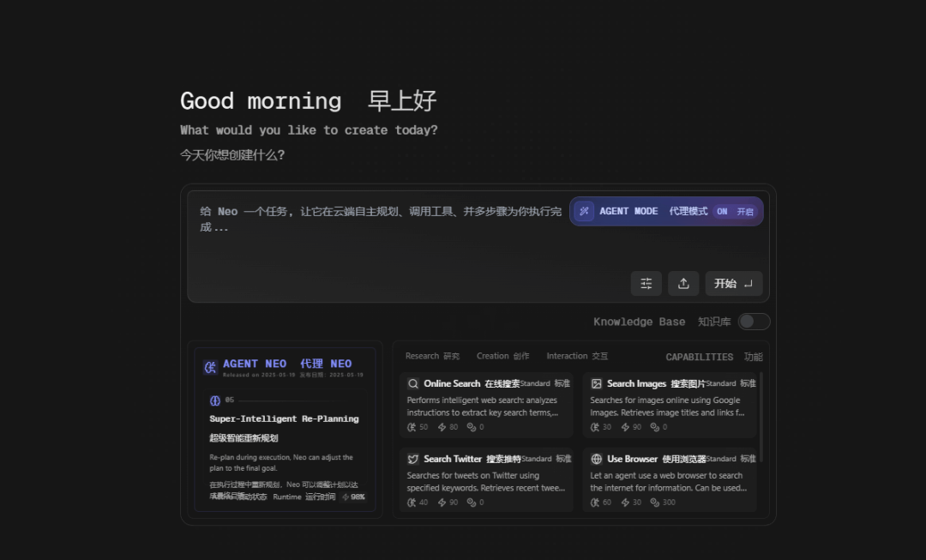The height and width of the screenshot is (560, 926).
Task: Click the Twitter bird icon
Action: pos(413,460)
